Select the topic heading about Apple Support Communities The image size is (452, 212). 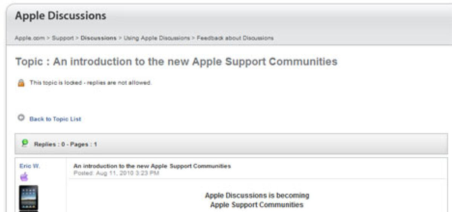pos(176,62)
